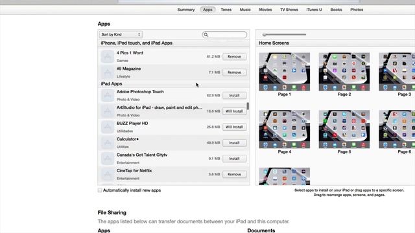
Task: Adjust the home screens zoom slider
Action: [264, 34]
